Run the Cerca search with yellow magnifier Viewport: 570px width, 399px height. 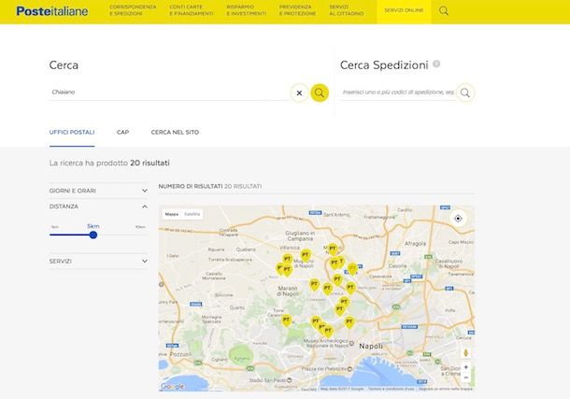pyautogui.click(x=320, y=93)
